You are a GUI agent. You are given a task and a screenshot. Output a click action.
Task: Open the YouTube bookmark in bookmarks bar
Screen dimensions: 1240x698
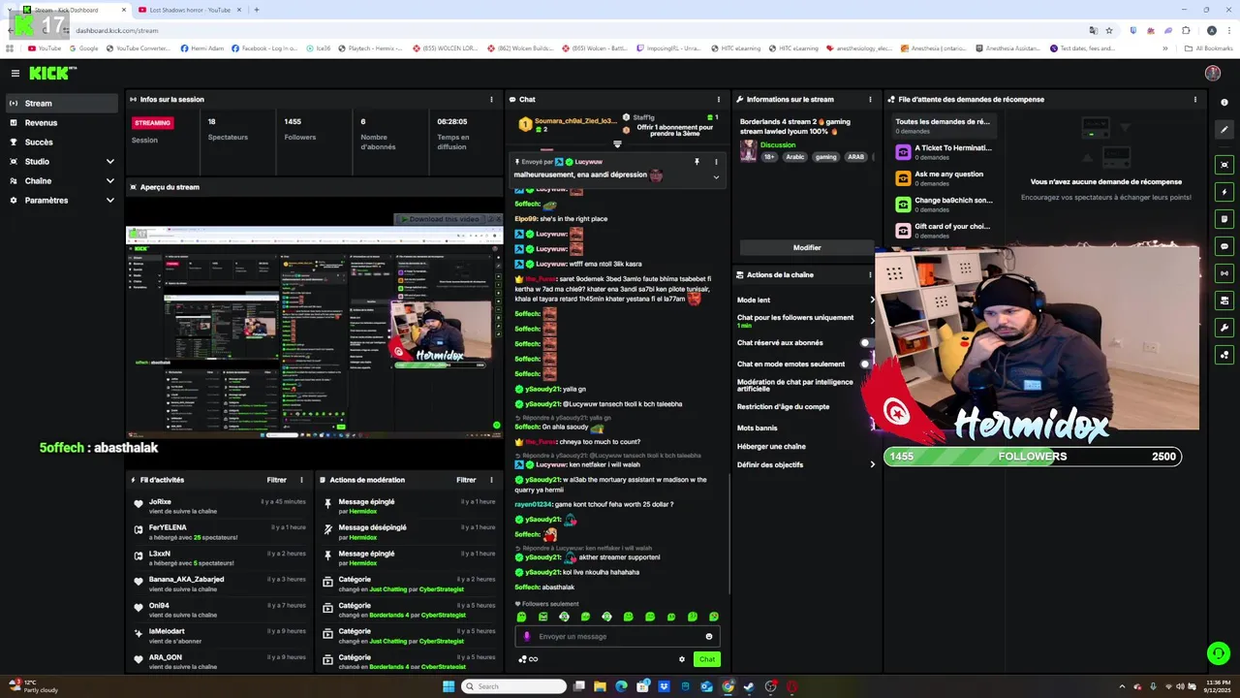point(45,48)
